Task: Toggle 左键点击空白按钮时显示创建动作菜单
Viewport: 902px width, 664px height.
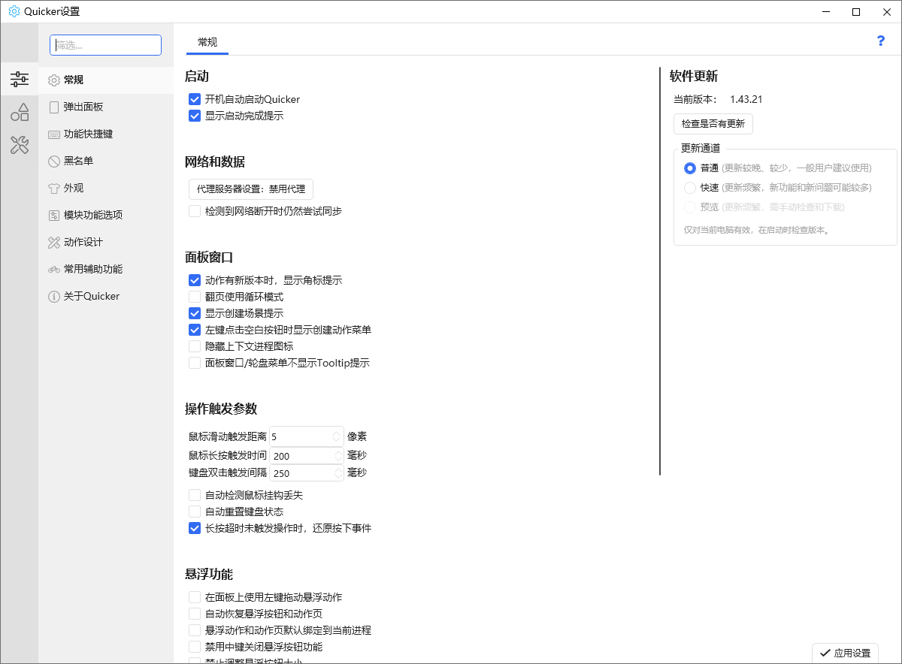Action: click(195, 330)
